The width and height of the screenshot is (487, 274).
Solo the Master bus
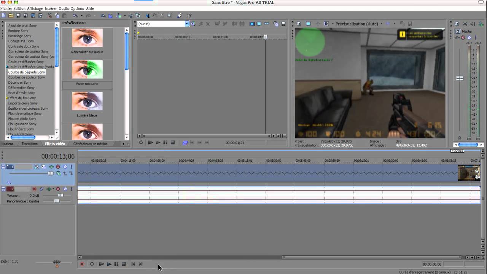[475, 38]
